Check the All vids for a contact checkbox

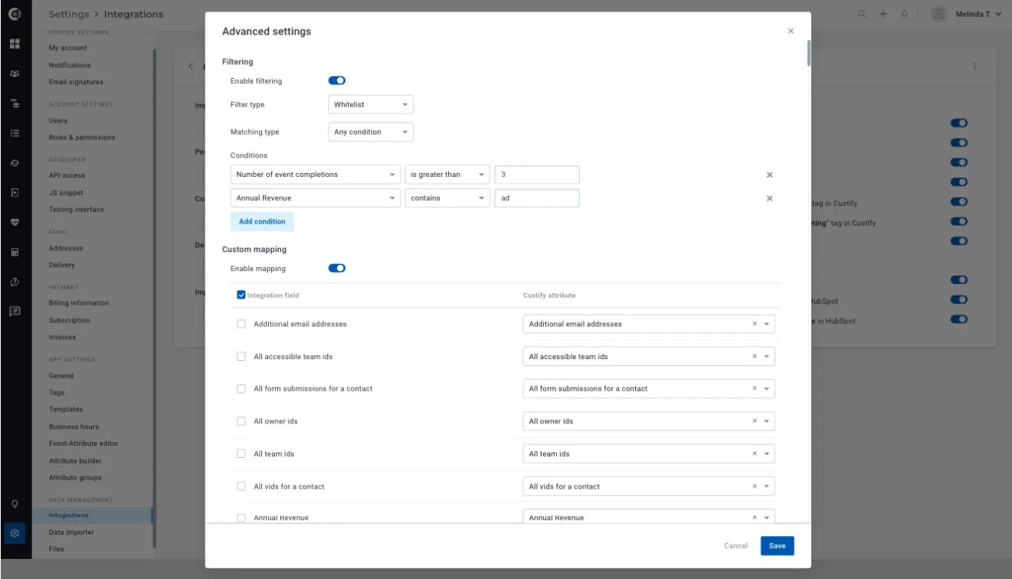pyautogui.click(x=241, y=486)
